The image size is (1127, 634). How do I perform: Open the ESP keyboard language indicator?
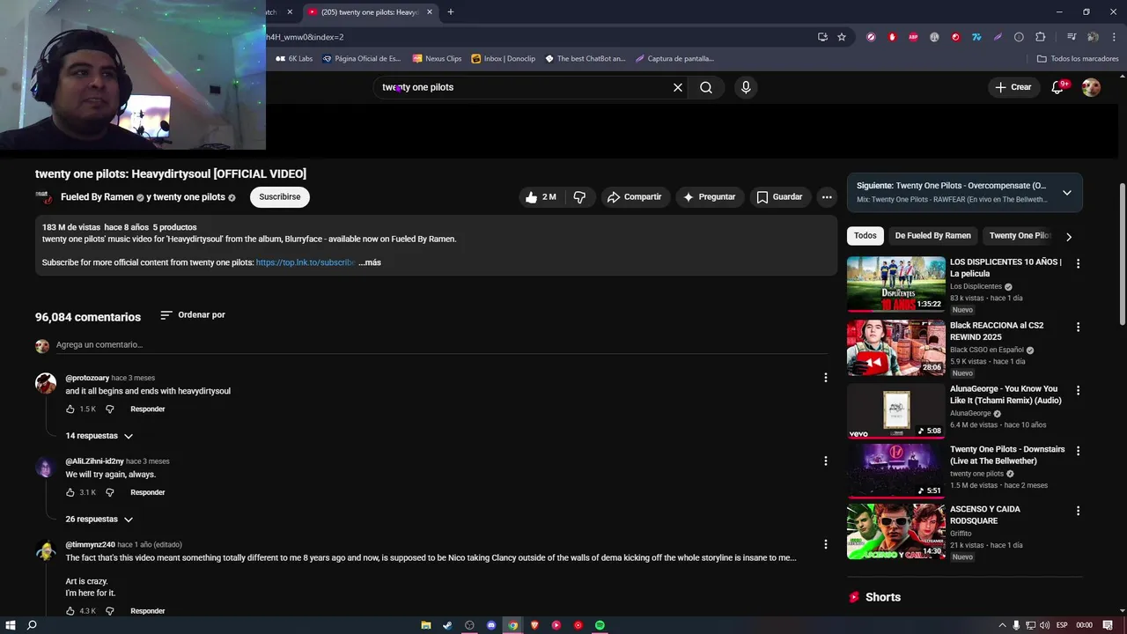[1062, 625]
